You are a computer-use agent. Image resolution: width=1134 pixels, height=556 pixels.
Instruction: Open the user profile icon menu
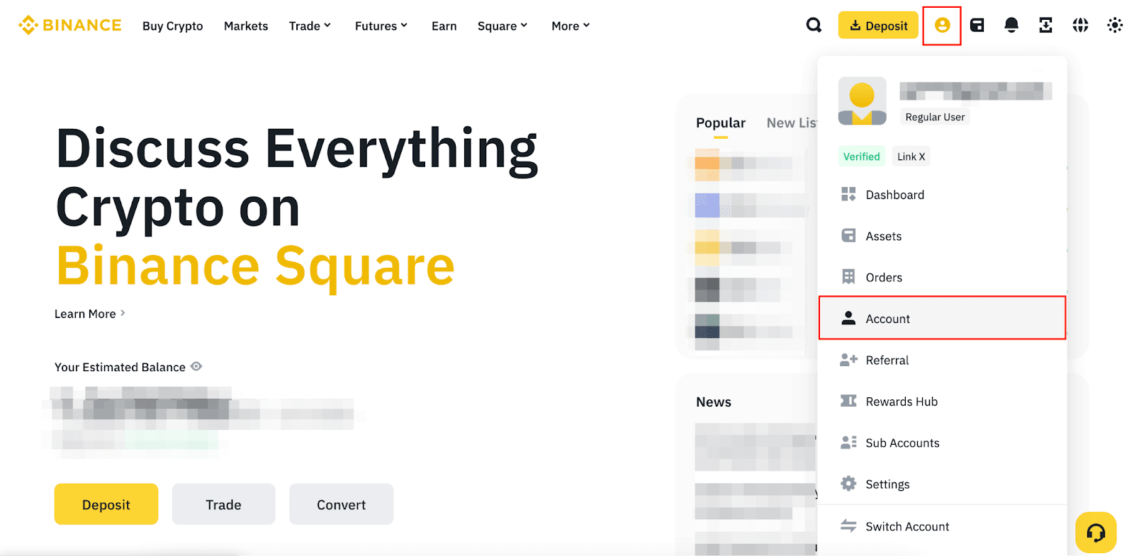coord(941,25)
